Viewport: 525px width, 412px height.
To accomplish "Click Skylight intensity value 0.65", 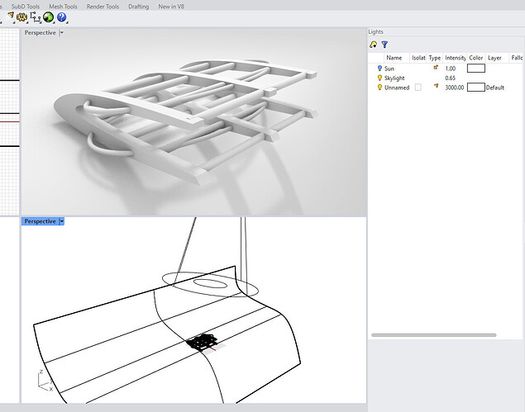I will tap(451, 78).
